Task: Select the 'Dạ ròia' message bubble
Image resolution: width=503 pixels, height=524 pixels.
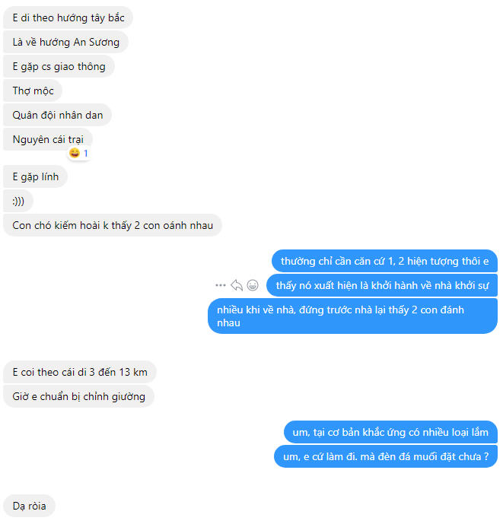Action: (29, 506)
